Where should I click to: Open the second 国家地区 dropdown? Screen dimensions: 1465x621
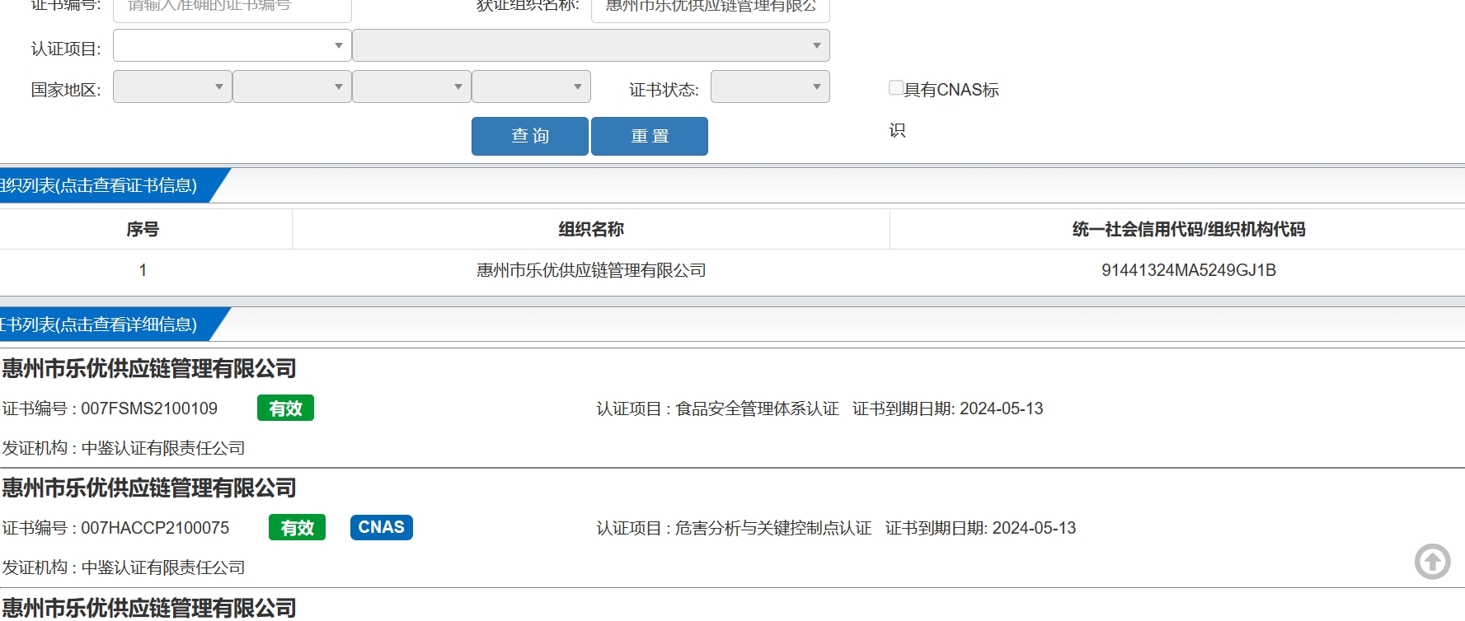[x=292, y=86]
